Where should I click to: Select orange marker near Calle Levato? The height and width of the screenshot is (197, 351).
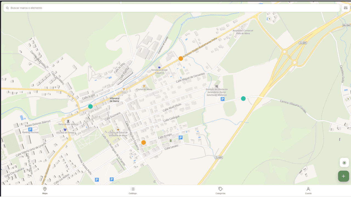tap(143, 142)
